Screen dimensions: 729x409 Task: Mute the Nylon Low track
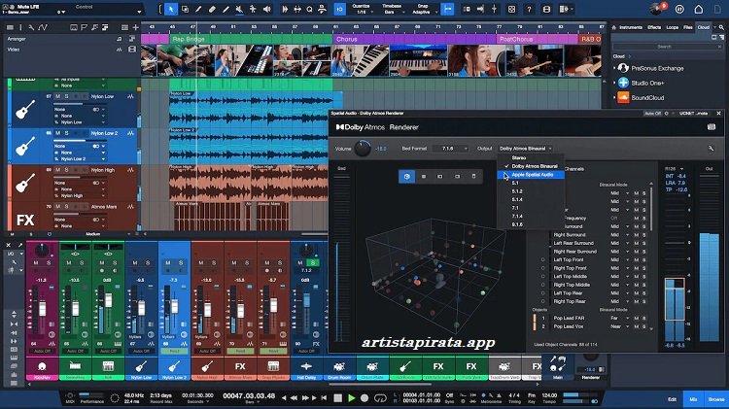tap(57, 96)
